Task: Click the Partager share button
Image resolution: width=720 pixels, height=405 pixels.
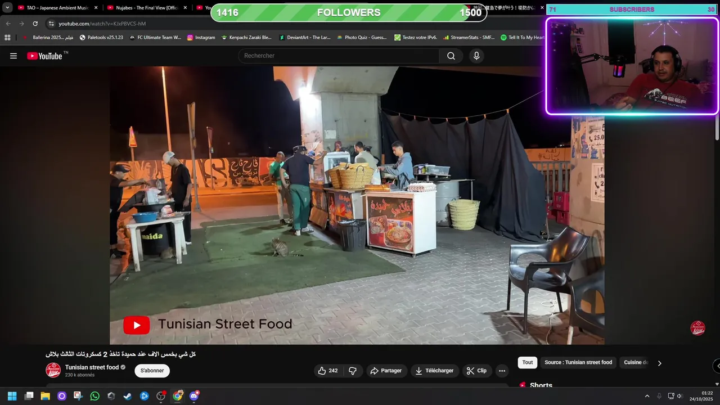Action: click(x=386, y=371)
